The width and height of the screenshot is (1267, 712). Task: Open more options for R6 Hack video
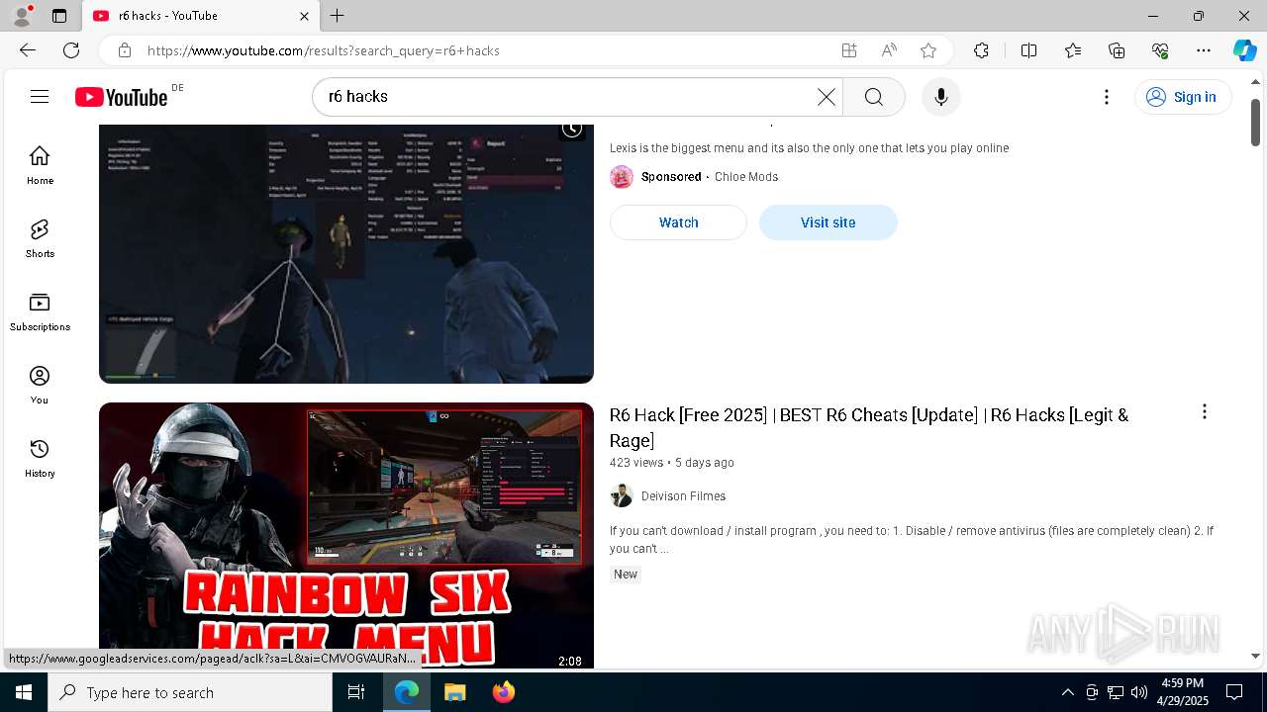point(1205,411)
